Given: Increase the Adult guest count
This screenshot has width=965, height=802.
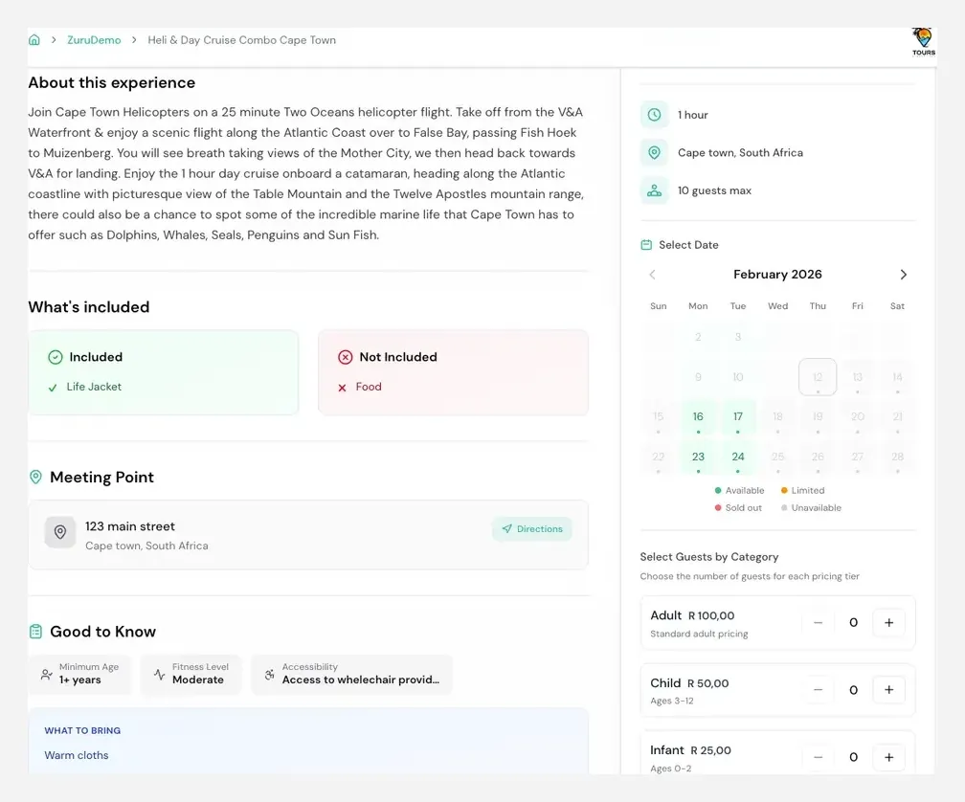Looking at the screenshot, I should click(x=888, y=622).
